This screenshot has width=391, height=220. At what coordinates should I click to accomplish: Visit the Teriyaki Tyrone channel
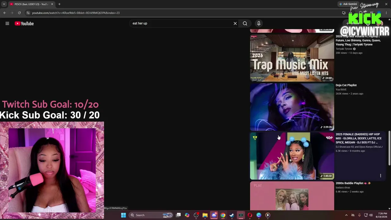(x=344, y=49)
